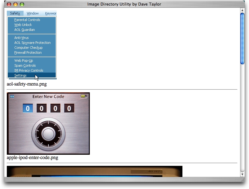This screenshot has height=189, width=249.
Task: Click the red close window button
Action: 9,4
